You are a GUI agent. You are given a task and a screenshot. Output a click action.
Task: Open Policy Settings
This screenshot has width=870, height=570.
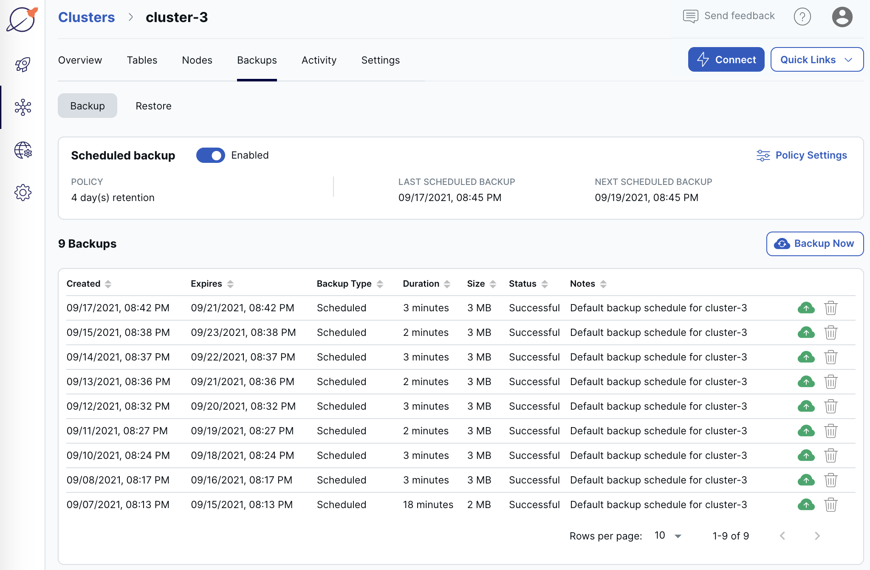pyautogui.click(x=802, y=155)
